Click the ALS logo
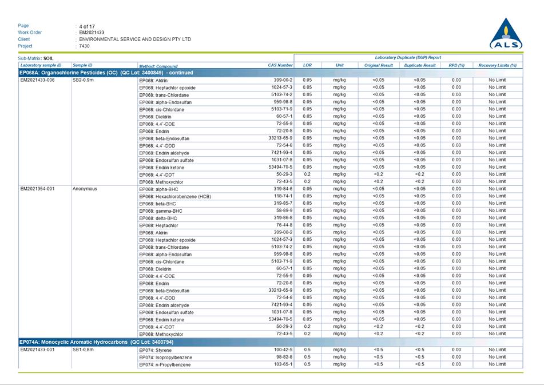 coord(506,33)
